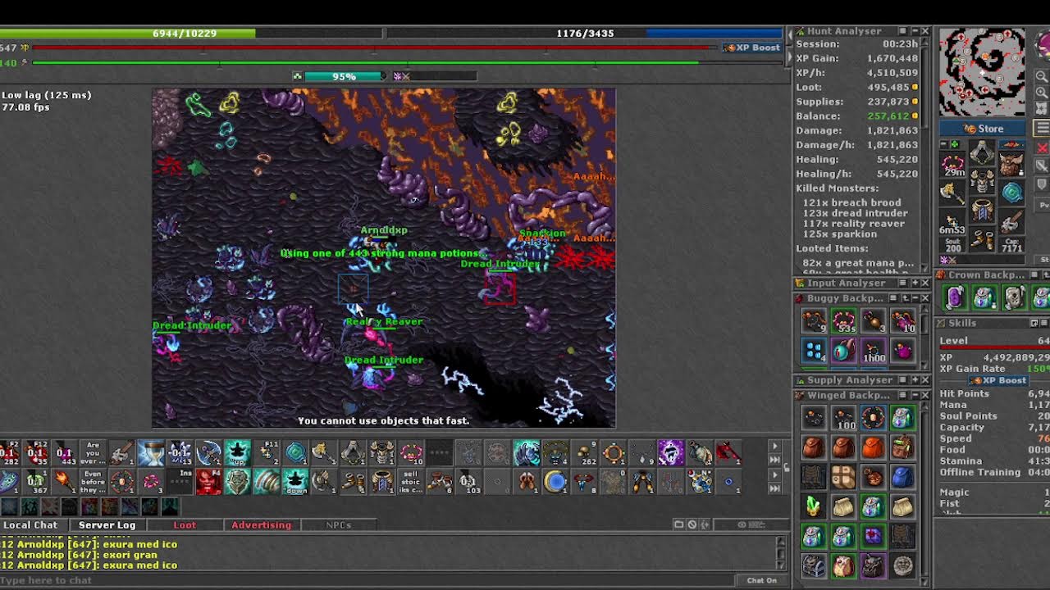
Task: Click the XP Boost button in top bar
Action: click(753, 48)
